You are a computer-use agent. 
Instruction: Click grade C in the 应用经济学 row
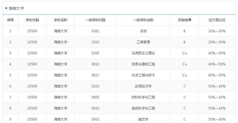(x=184, y=86)
